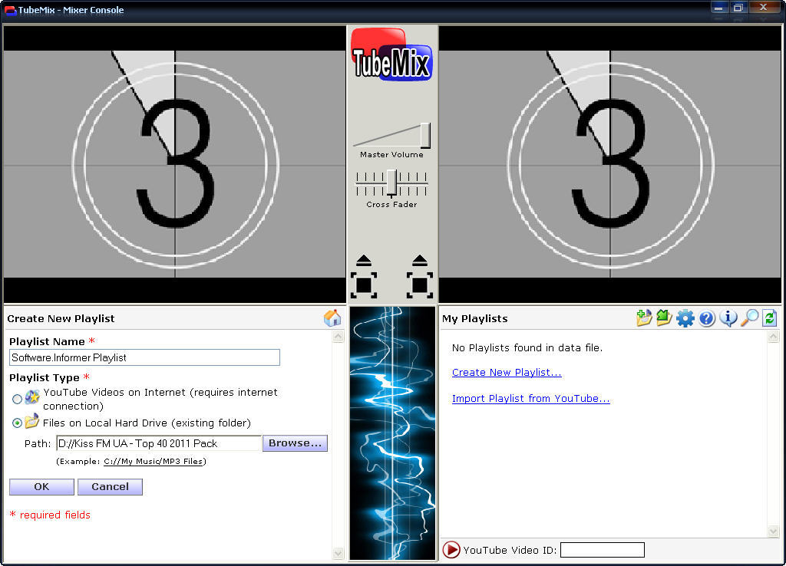Click the new playlist folder icon
Viewport: 786px width, 566px height.
pyautogui.click(x=644, y=318)
